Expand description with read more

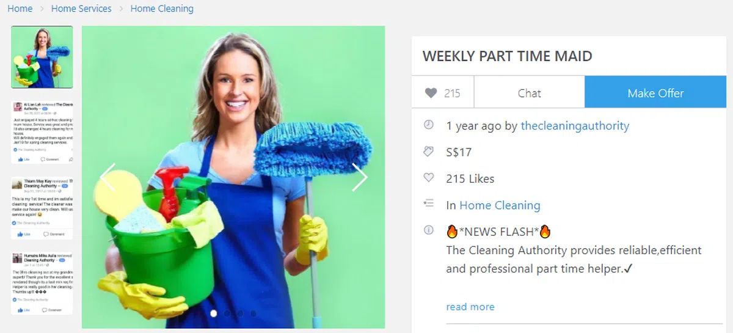pos(470,307)
